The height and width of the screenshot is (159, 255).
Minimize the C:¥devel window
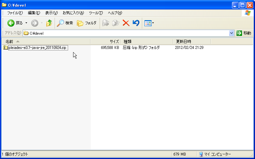[x=235, y=5]
